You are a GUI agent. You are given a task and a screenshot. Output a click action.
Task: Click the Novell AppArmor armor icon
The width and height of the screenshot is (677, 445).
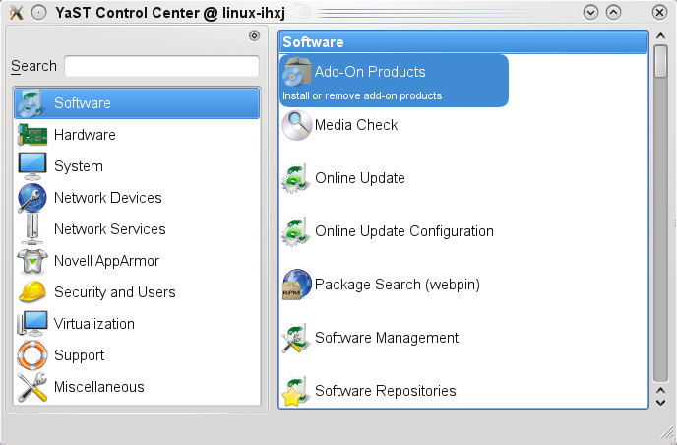point(32,261)
